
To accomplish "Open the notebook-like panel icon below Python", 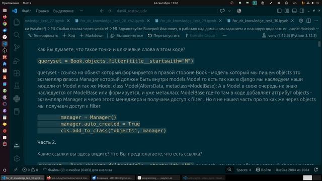I will coord(17,112).
